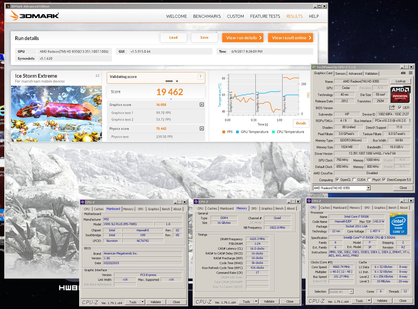Viewport: 418px width, 309px height.
Task: Click the BIOS share/export arrow icon in GPU-Z
Action: point(392,107)
